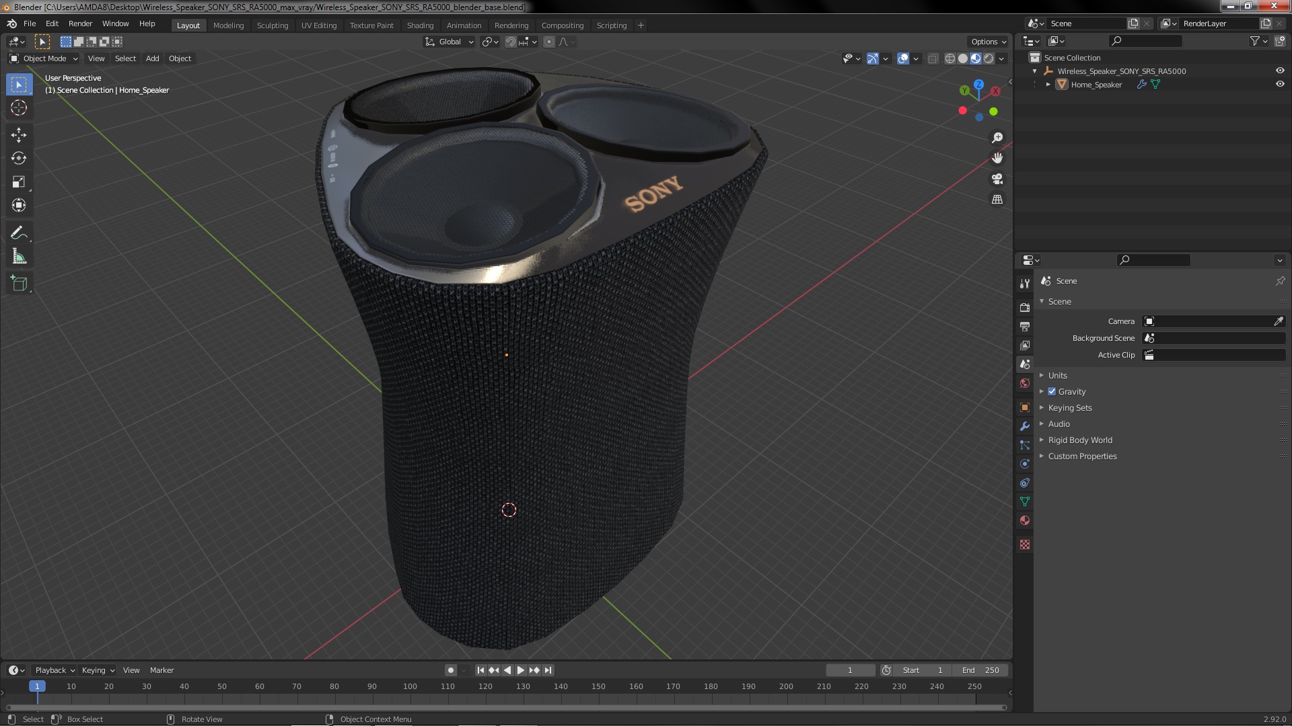Select the Annotate tool
1292x726 pixels.
pos(19,233)
